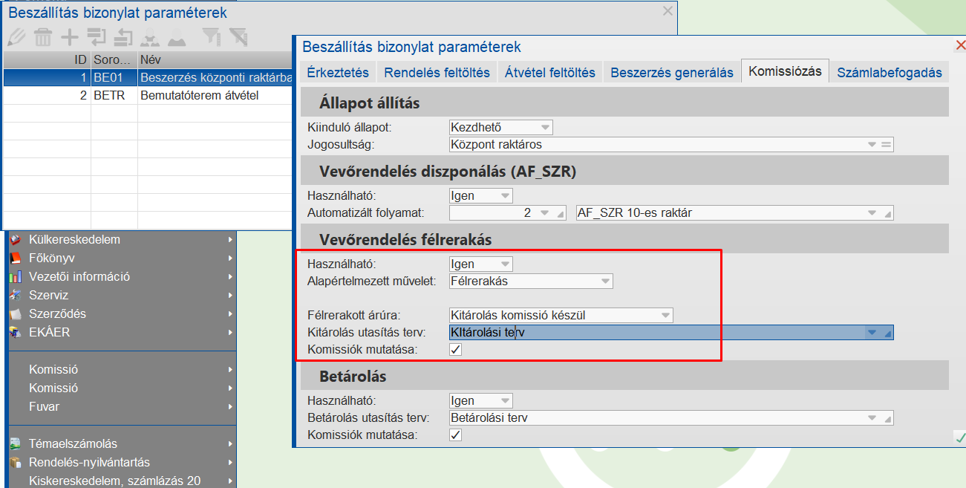
Task: Open Használható dropdown in Vevőrendelés félrerakás section
Action: point(505,264)
